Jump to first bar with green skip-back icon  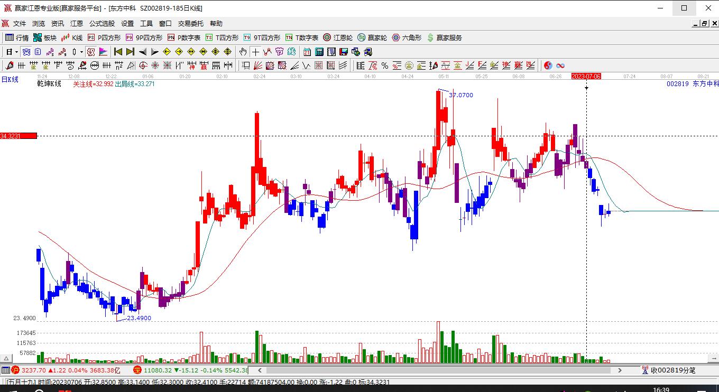(118, 52)
